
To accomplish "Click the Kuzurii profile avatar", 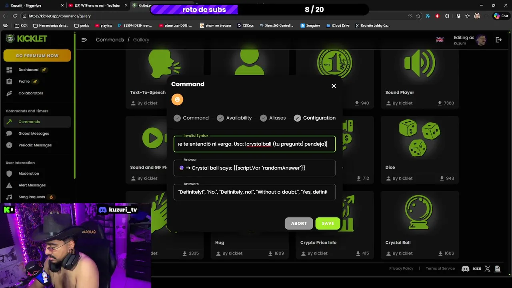I will 481,40.
